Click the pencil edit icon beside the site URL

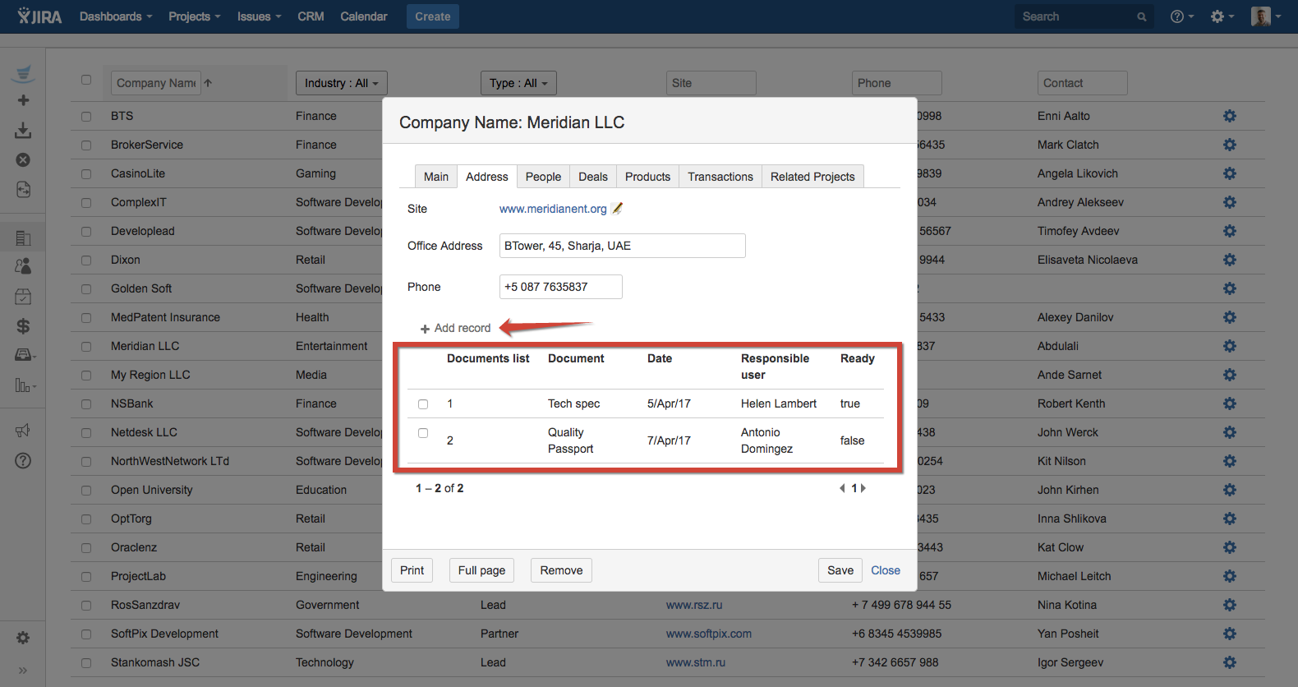(x=617, y=209)
